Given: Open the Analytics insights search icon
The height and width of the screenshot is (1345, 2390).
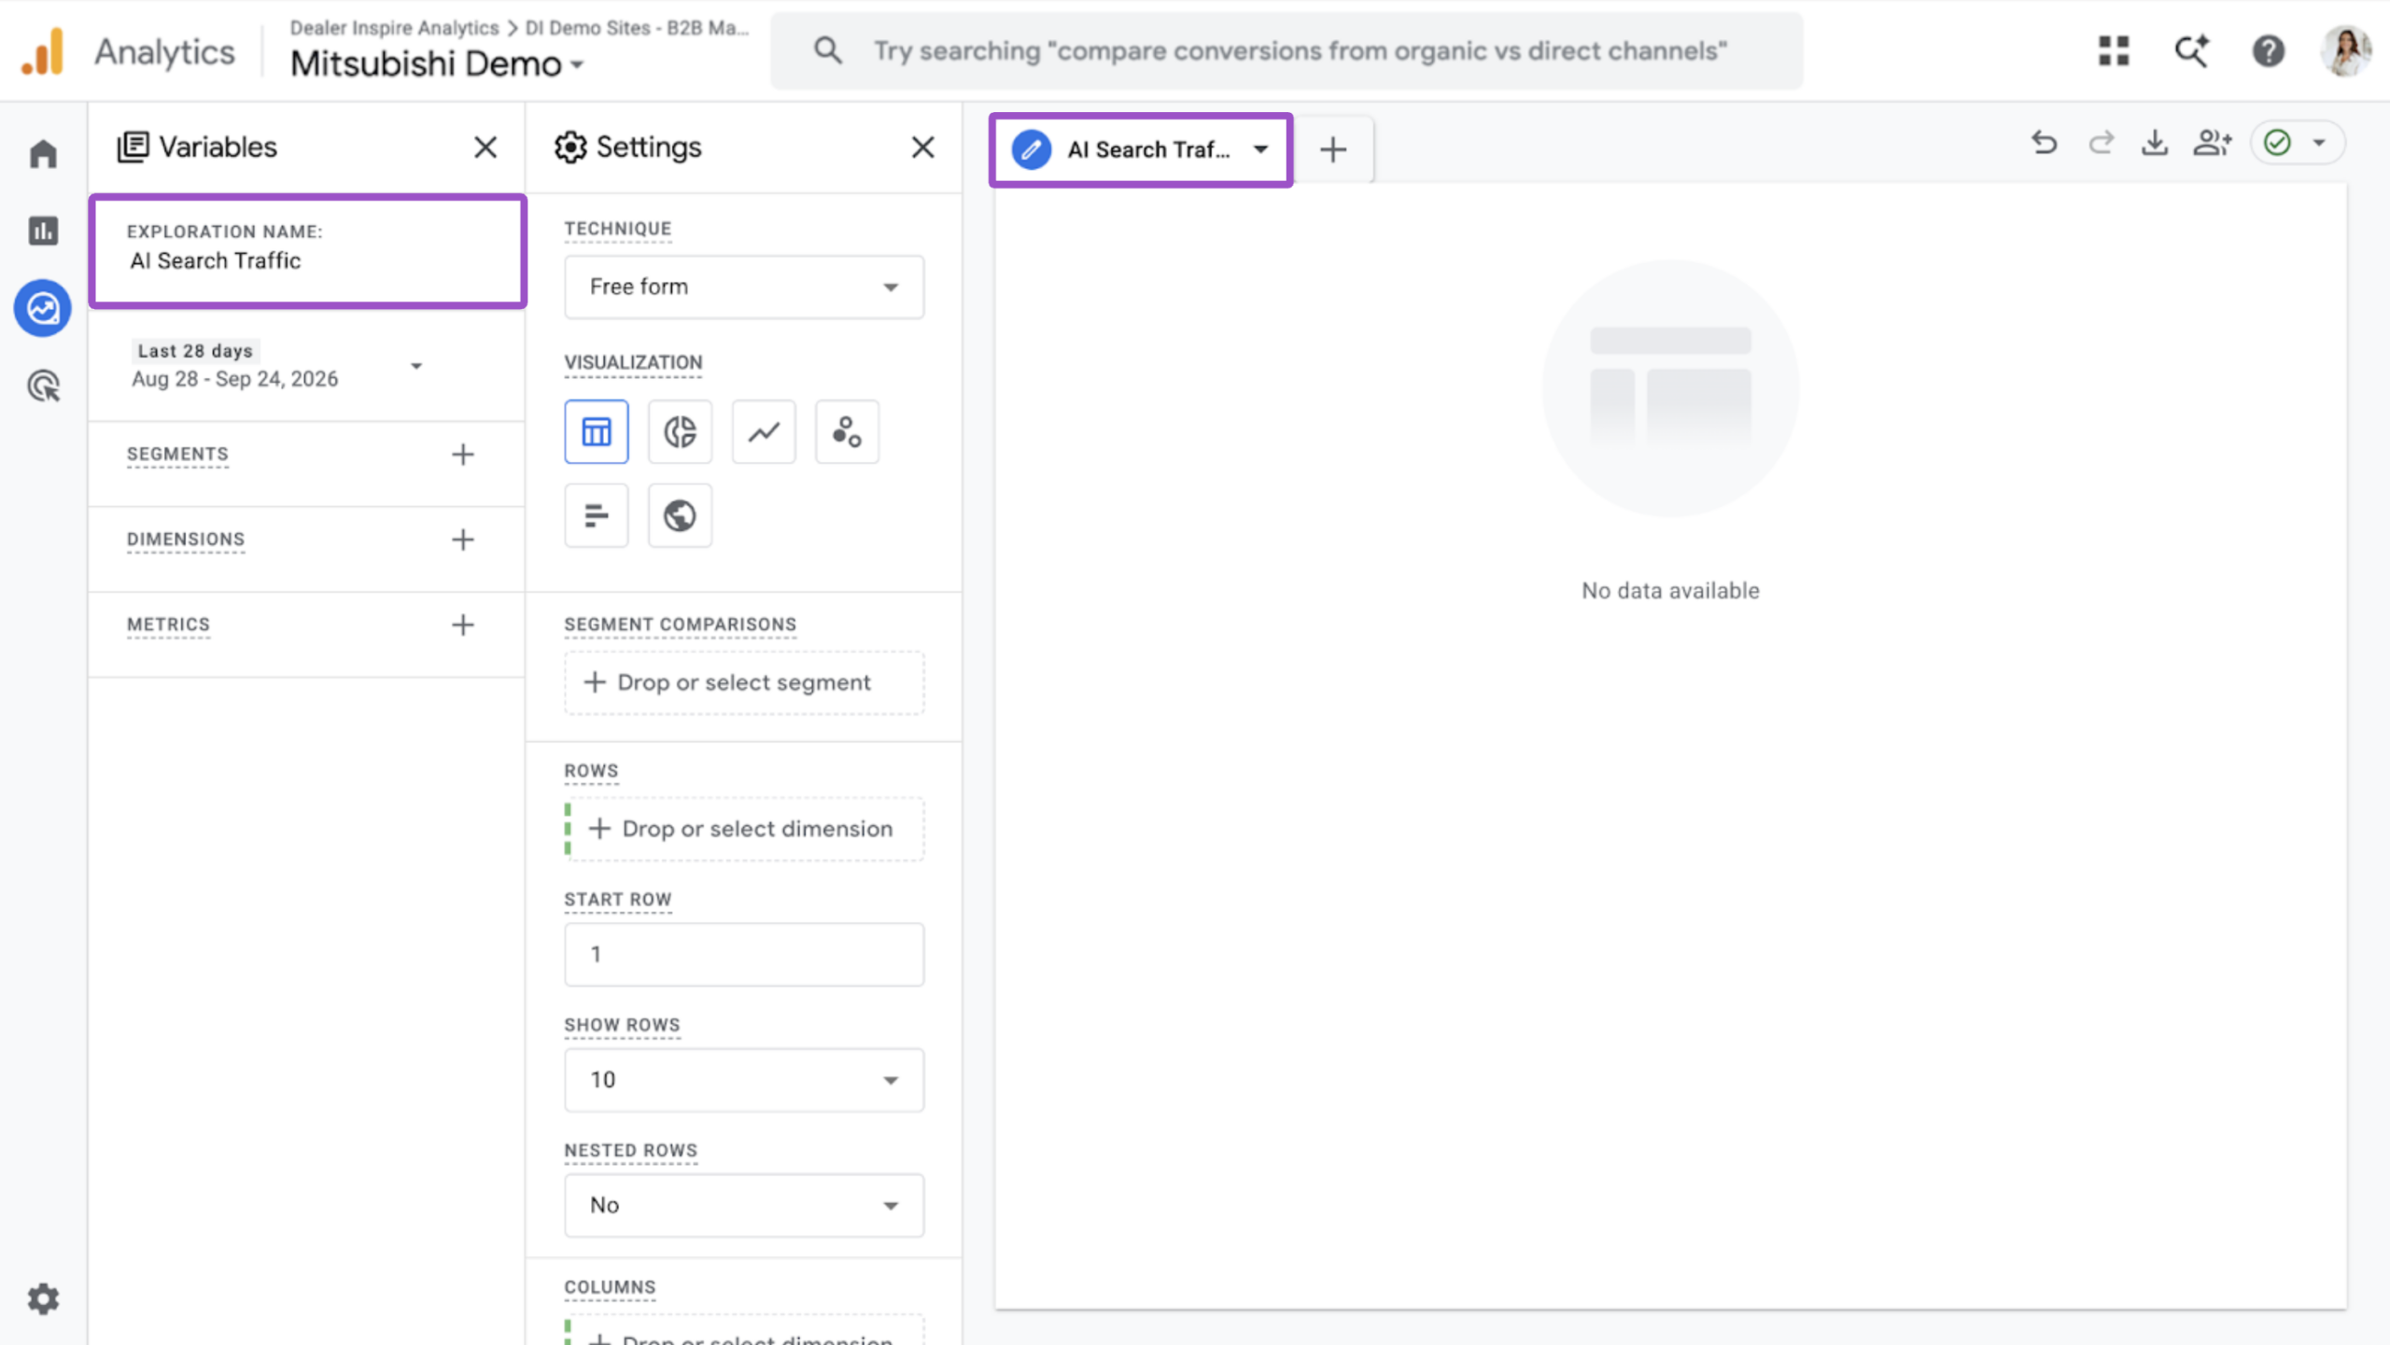Looking at the screenshot, I should 2191,50.
